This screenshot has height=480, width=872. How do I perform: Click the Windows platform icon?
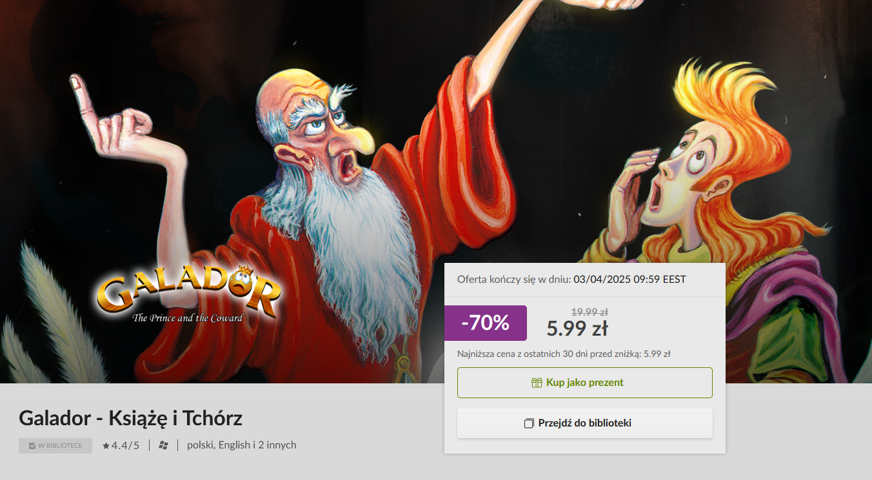(164, 445)
